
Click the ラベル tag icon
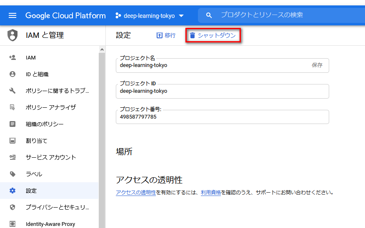click(12, 174)
